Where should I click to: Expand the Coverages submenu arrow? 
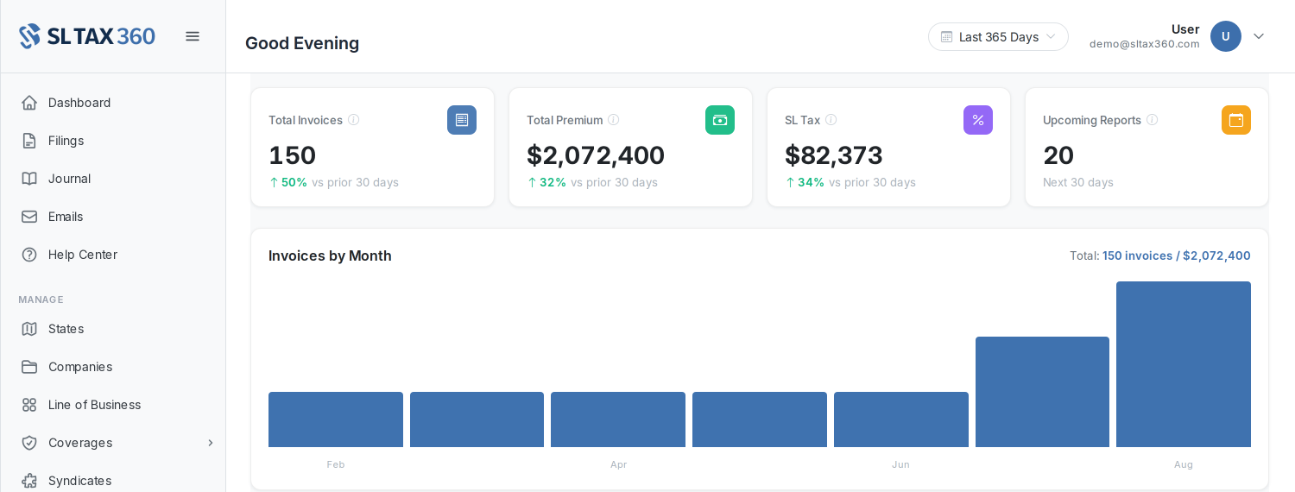coord(210,443)
